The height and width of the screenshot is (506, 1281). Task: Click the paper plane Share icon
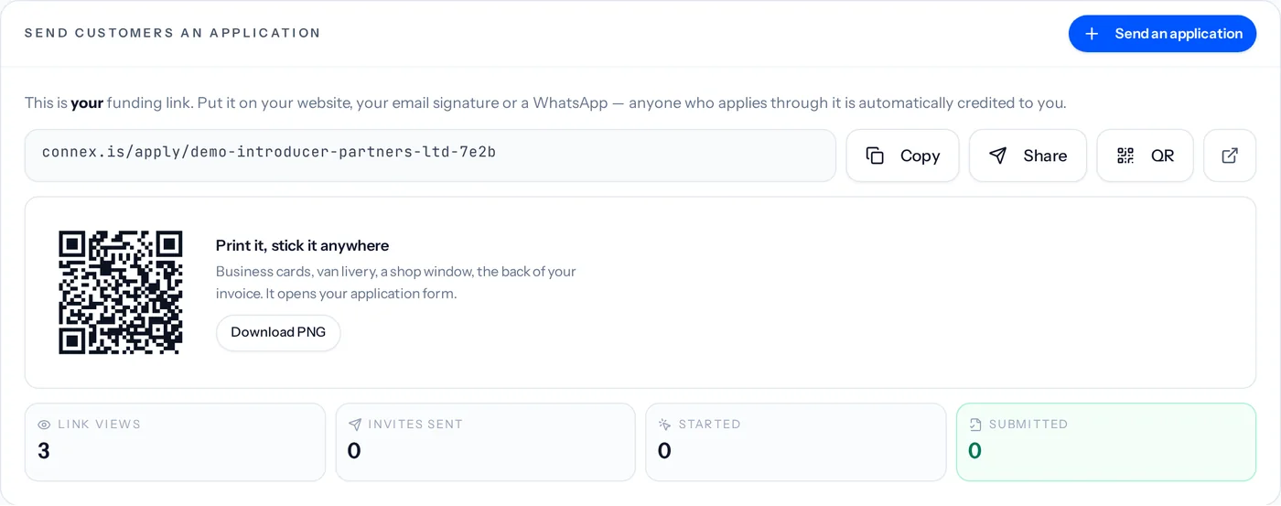[x=998, y=156]
